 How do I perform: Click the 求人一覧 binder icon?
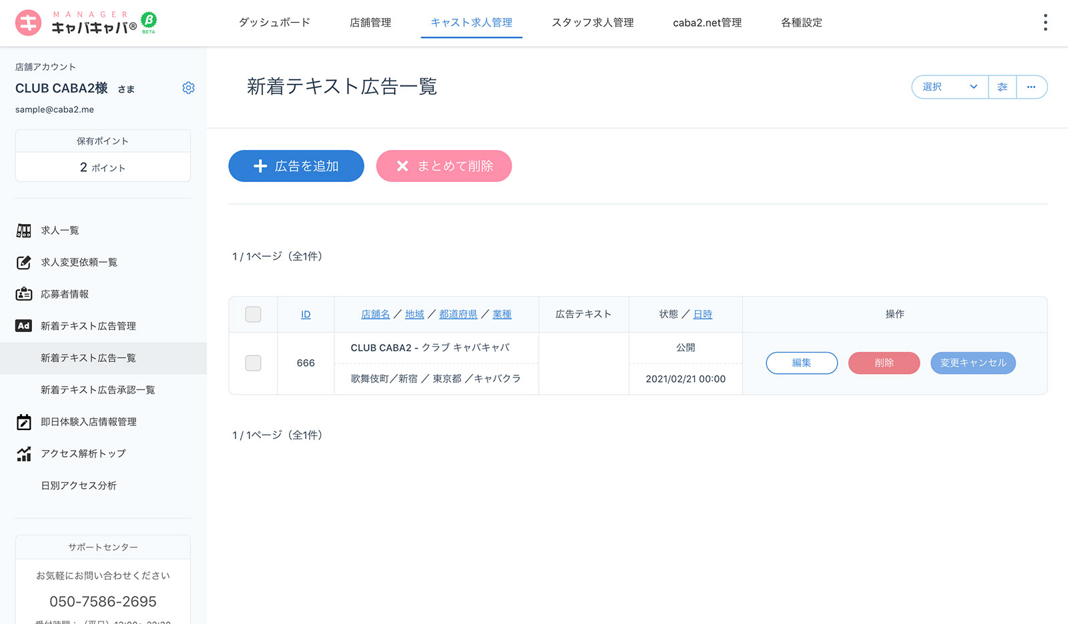pyautogui.click(x=24, y=231)
